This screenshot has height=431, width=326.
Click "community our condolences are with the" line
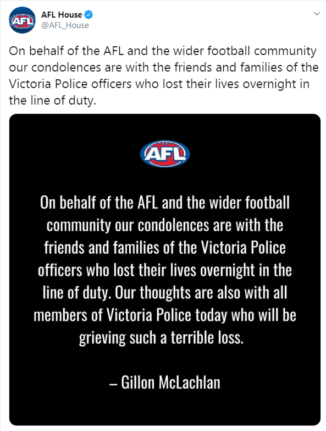(164, 225)
